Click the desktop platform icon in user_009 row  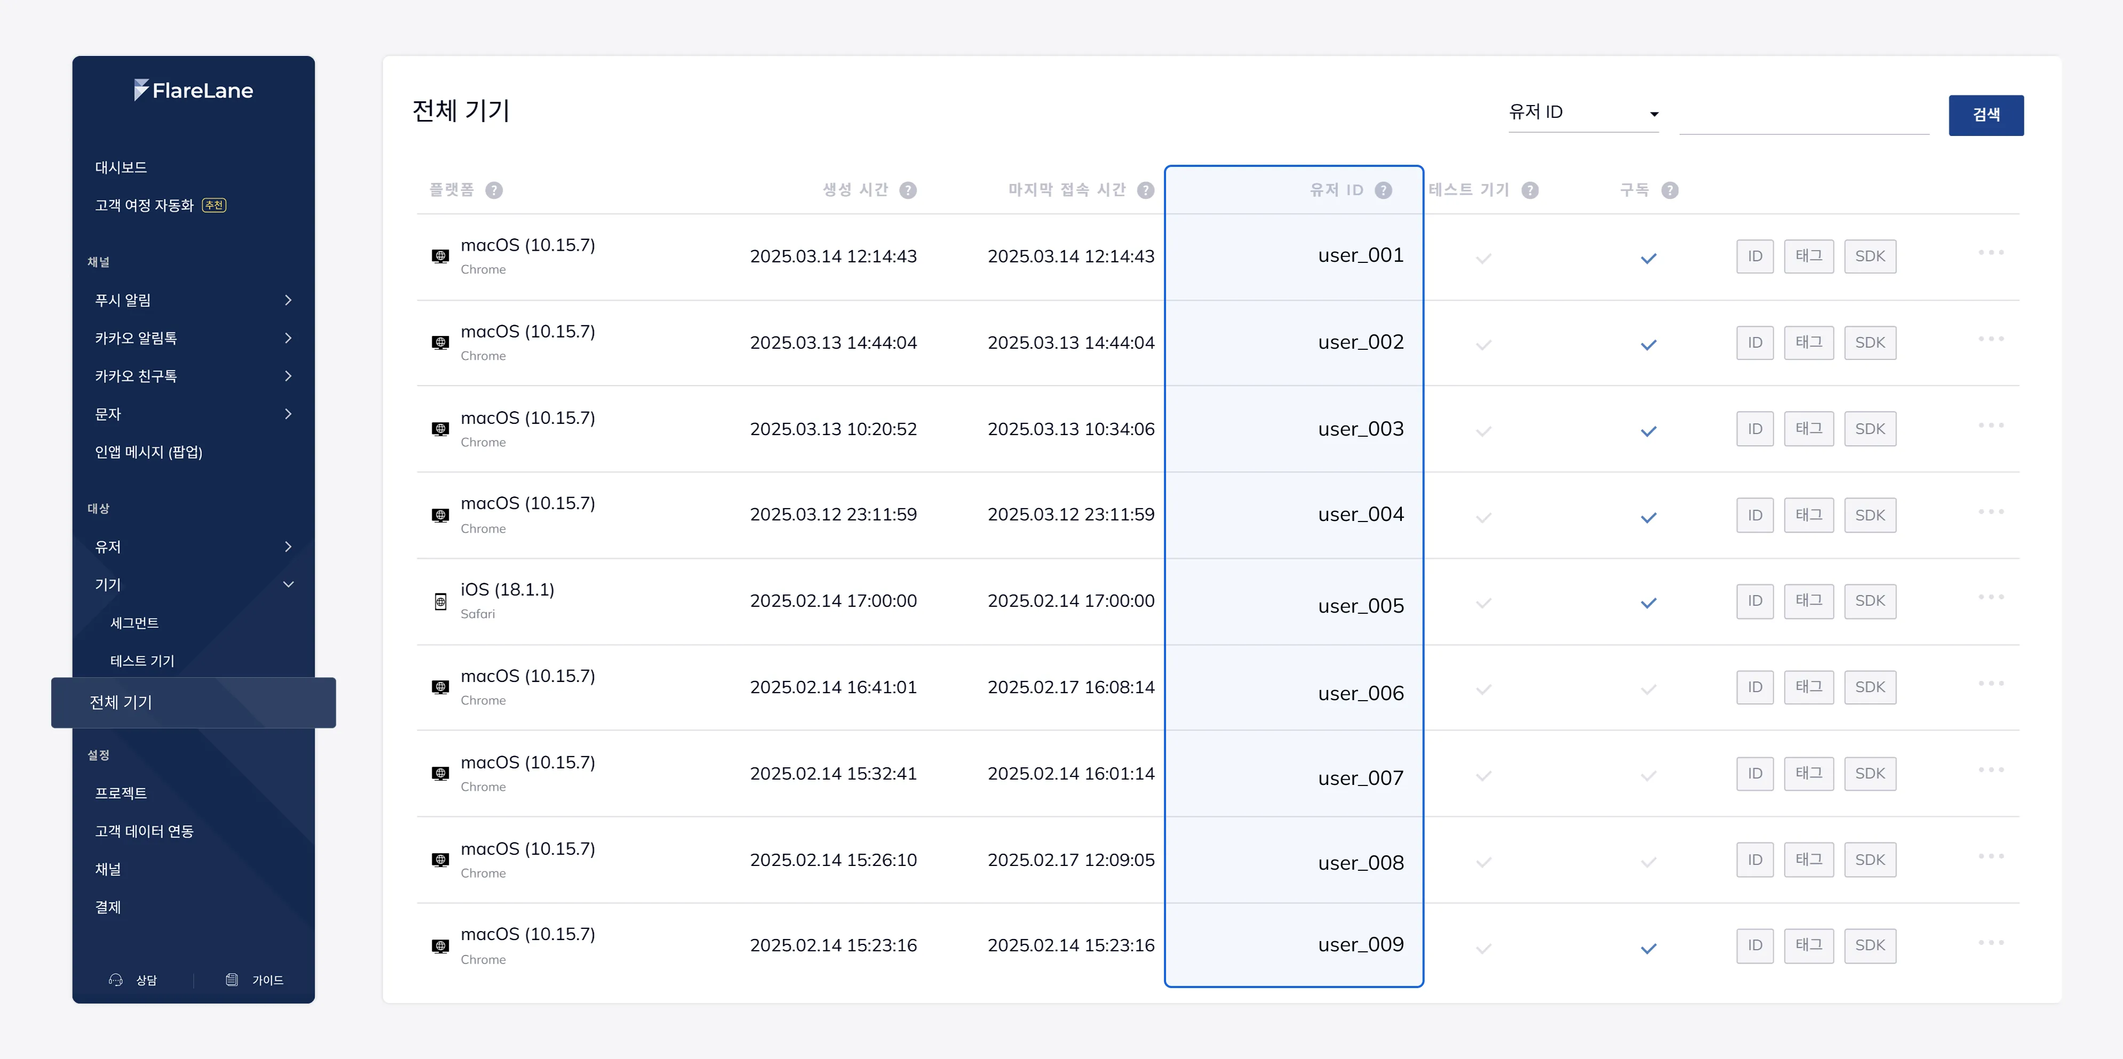tap(441, 946)
